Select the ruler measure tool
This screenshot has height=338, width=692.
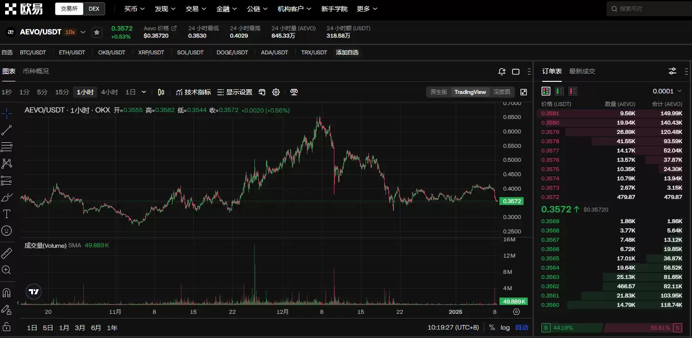(7, 253)
